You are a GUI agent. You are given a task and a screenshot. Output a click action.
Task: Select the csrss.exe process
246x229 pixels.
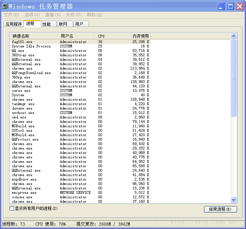click(x=80, y=90)
